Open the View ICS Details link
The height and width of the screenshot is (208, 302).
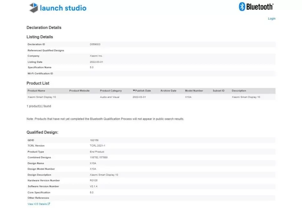click(37, 204)
